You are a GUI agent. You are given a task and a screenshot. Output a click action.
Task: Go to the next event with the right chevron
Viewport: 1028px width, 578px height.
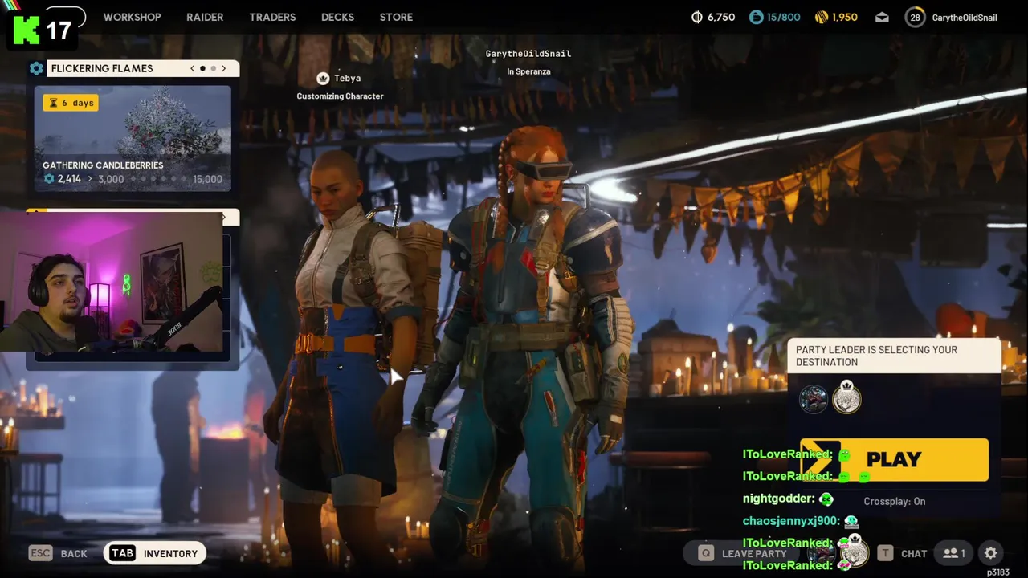point(224,68)
